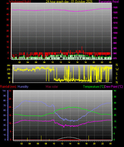Select the 975 barometer axis value
The image size is (124, 147).
click(x=115, y=59)
